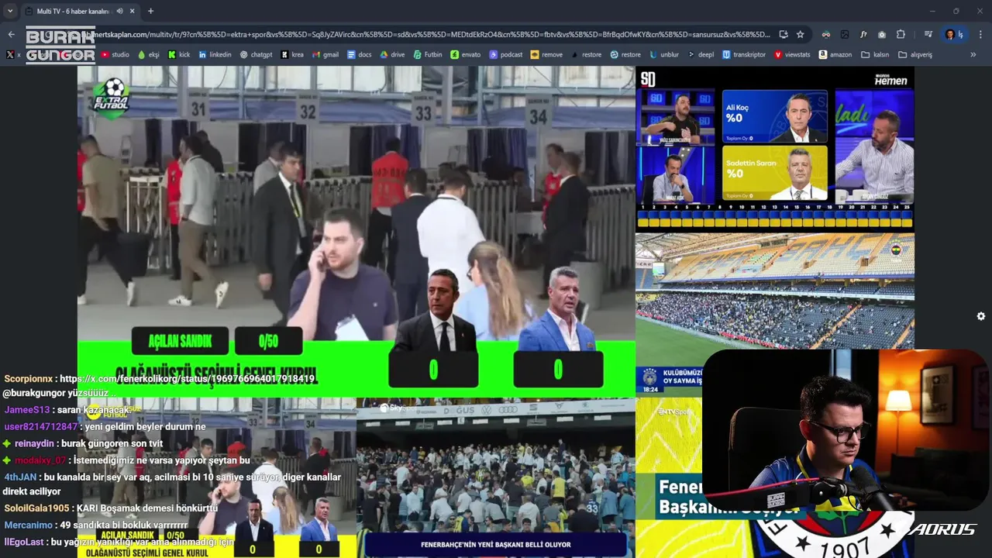Click chat username 'IlEgoLast'
This screenshot has height=558, width=992.
24,542
